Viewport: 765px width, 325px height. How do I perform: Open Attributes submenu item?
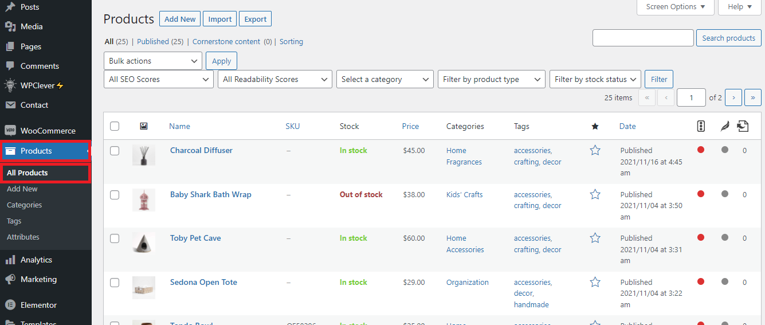23,237
